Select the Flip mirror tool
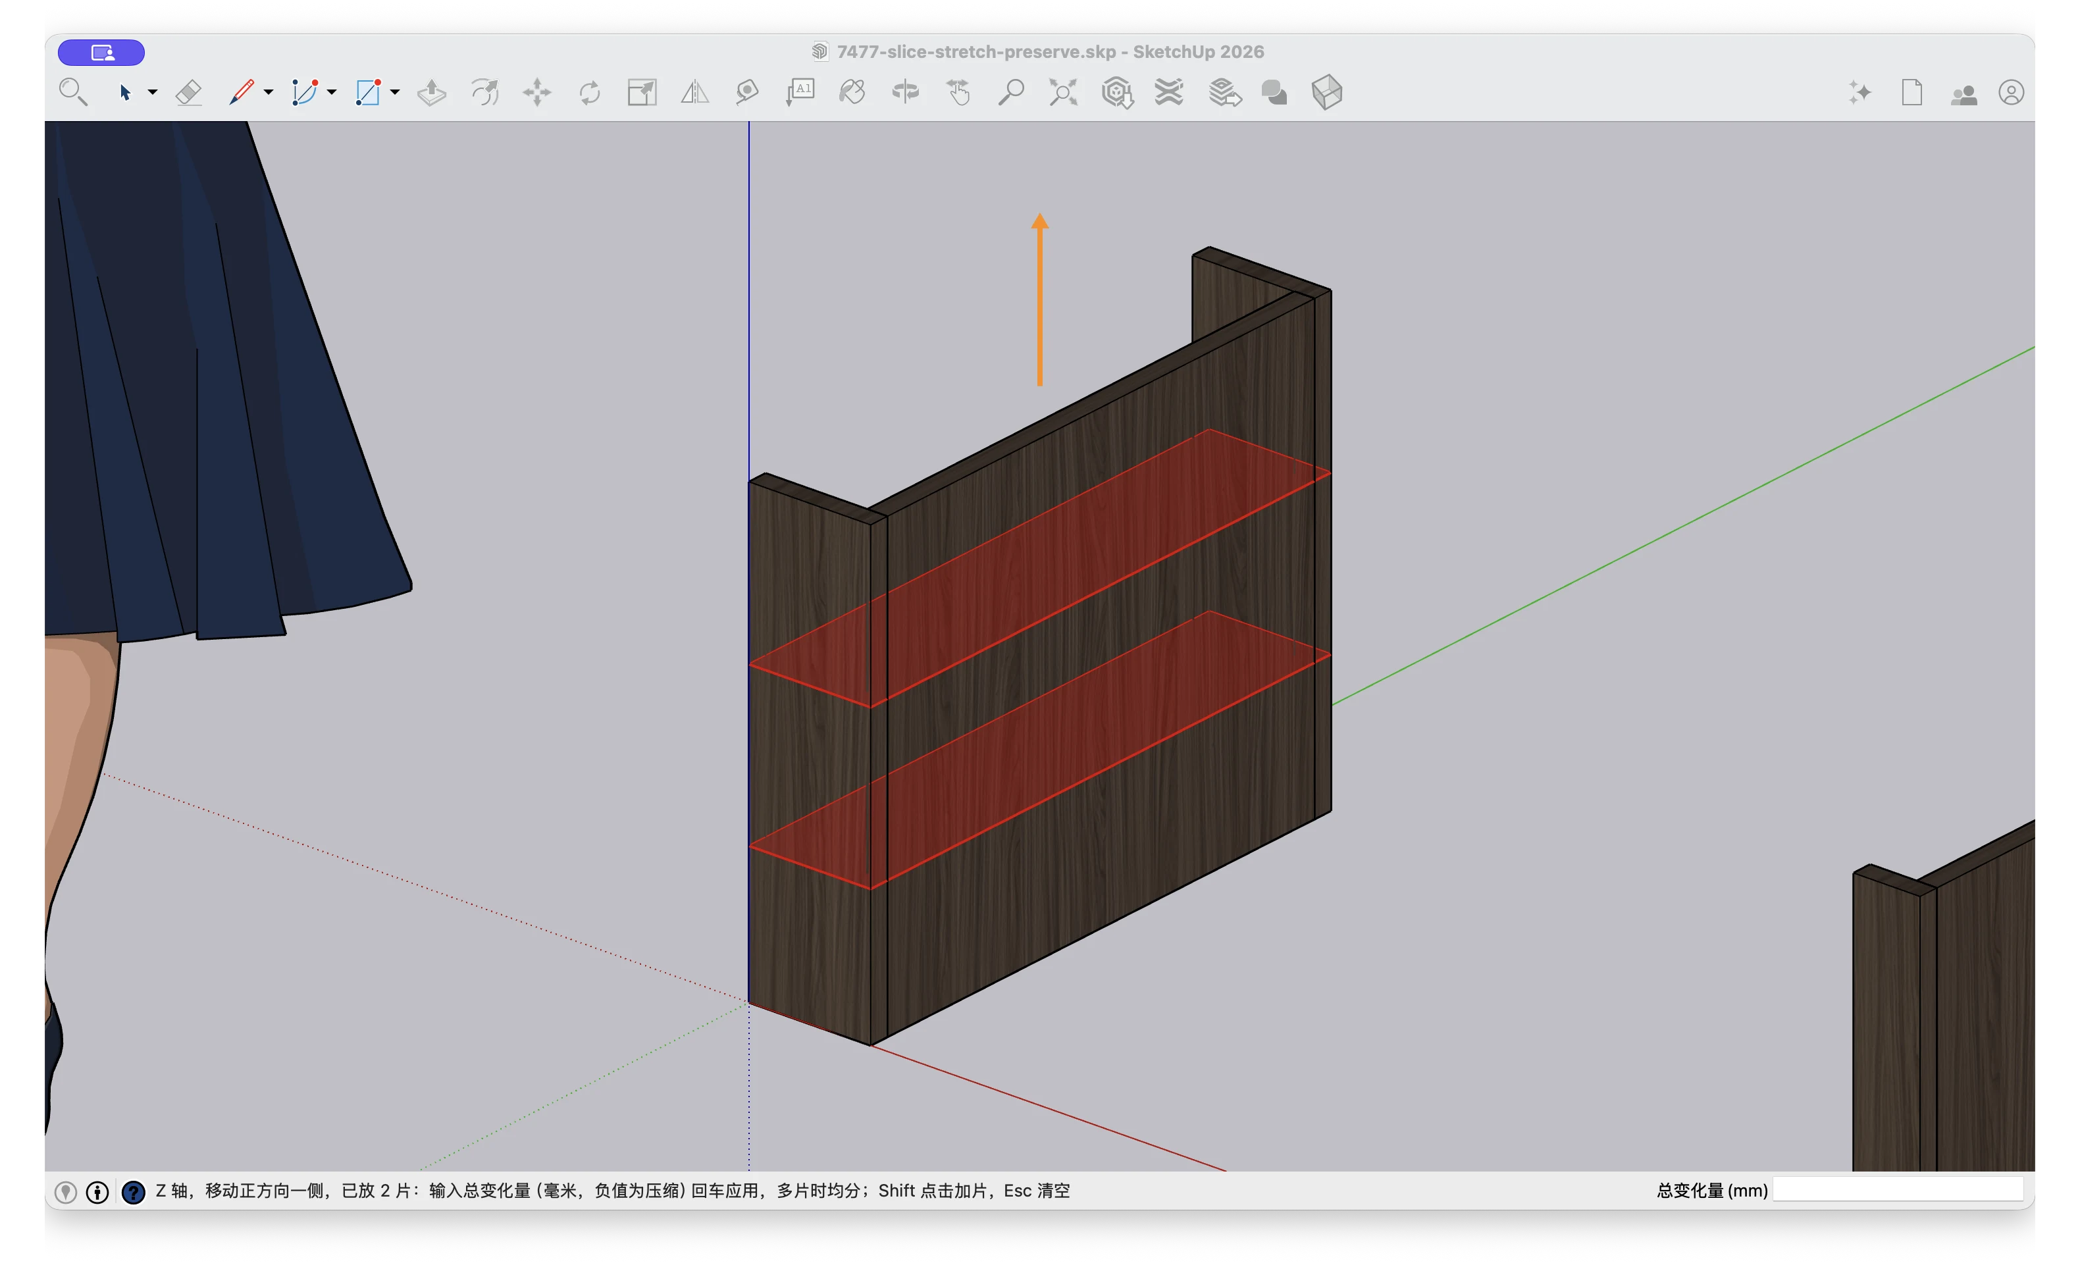This screenshot has width=2080, height=1265. (x=694, y=92)
